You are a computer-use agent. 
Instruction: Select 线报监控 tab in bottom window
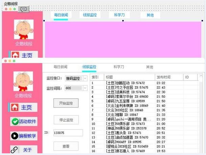point(89,67)
